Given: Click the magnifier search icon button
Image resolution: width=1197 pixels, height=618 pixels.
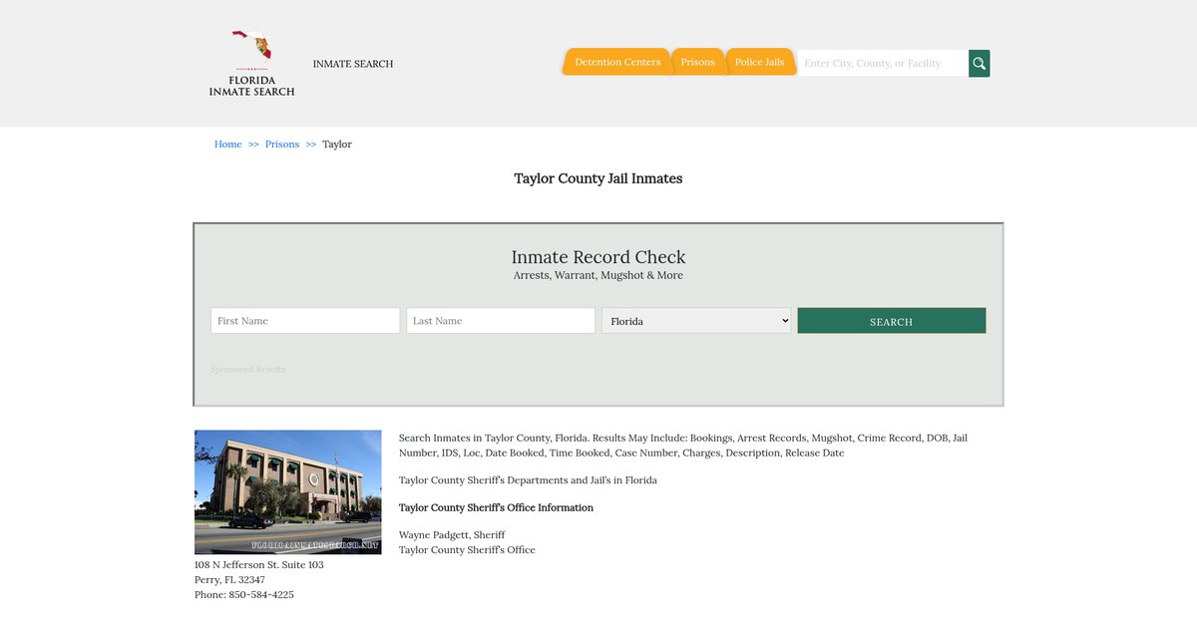Looking at the screenshot, I should (980, 63).
